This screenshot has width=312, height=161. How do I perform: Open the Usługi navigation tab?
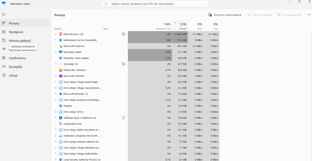pos(25,75)
